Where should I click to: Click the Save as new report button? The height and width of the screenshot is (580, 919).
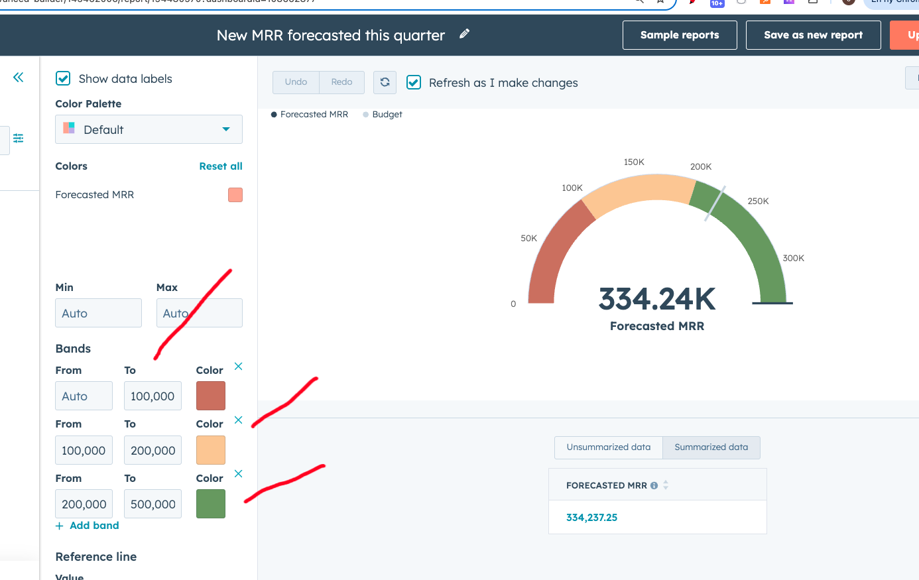pos(813,35)
